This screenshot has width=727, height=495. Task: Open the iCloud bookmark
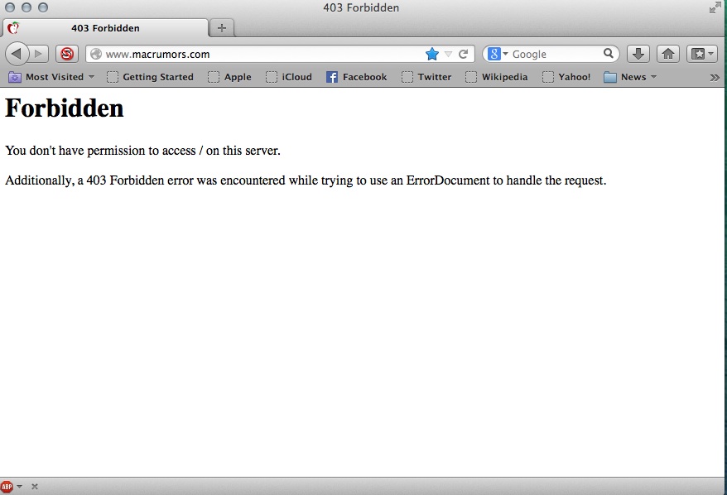click(289, 77)
